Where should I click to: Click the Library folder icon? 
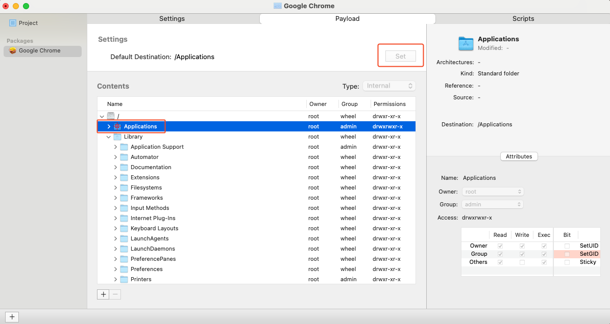117,137
